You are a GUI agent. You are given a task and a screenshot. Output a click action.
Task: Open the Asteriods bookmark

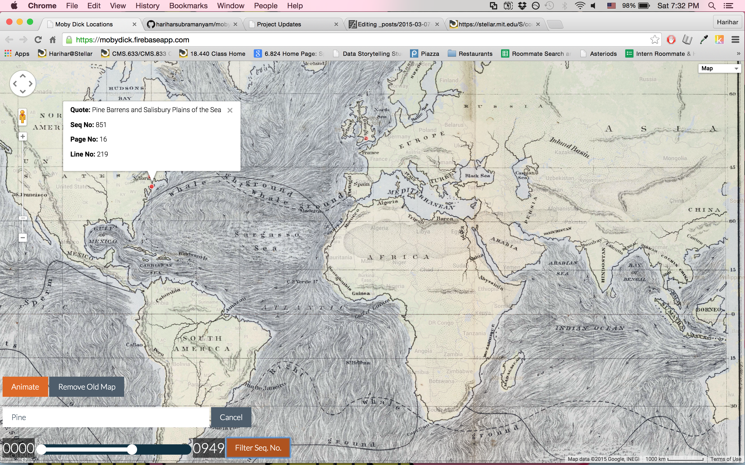point(599,54)
